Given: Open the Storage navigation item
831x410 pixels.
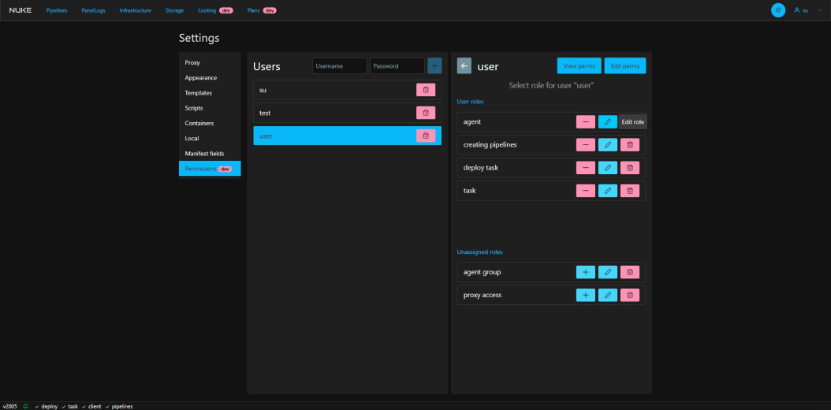Looking at the screenshot, I should [x=174, y=10].
